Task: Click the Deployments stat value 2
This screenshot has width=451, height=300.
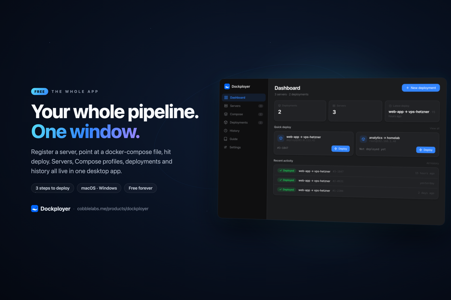Action: pos(280,112)
